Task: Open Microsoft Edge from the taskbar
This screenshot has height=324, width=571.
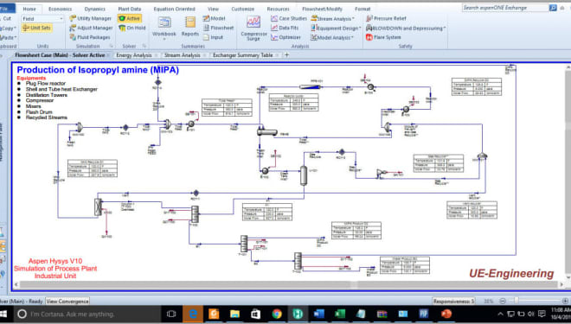Action: [193, 314]
